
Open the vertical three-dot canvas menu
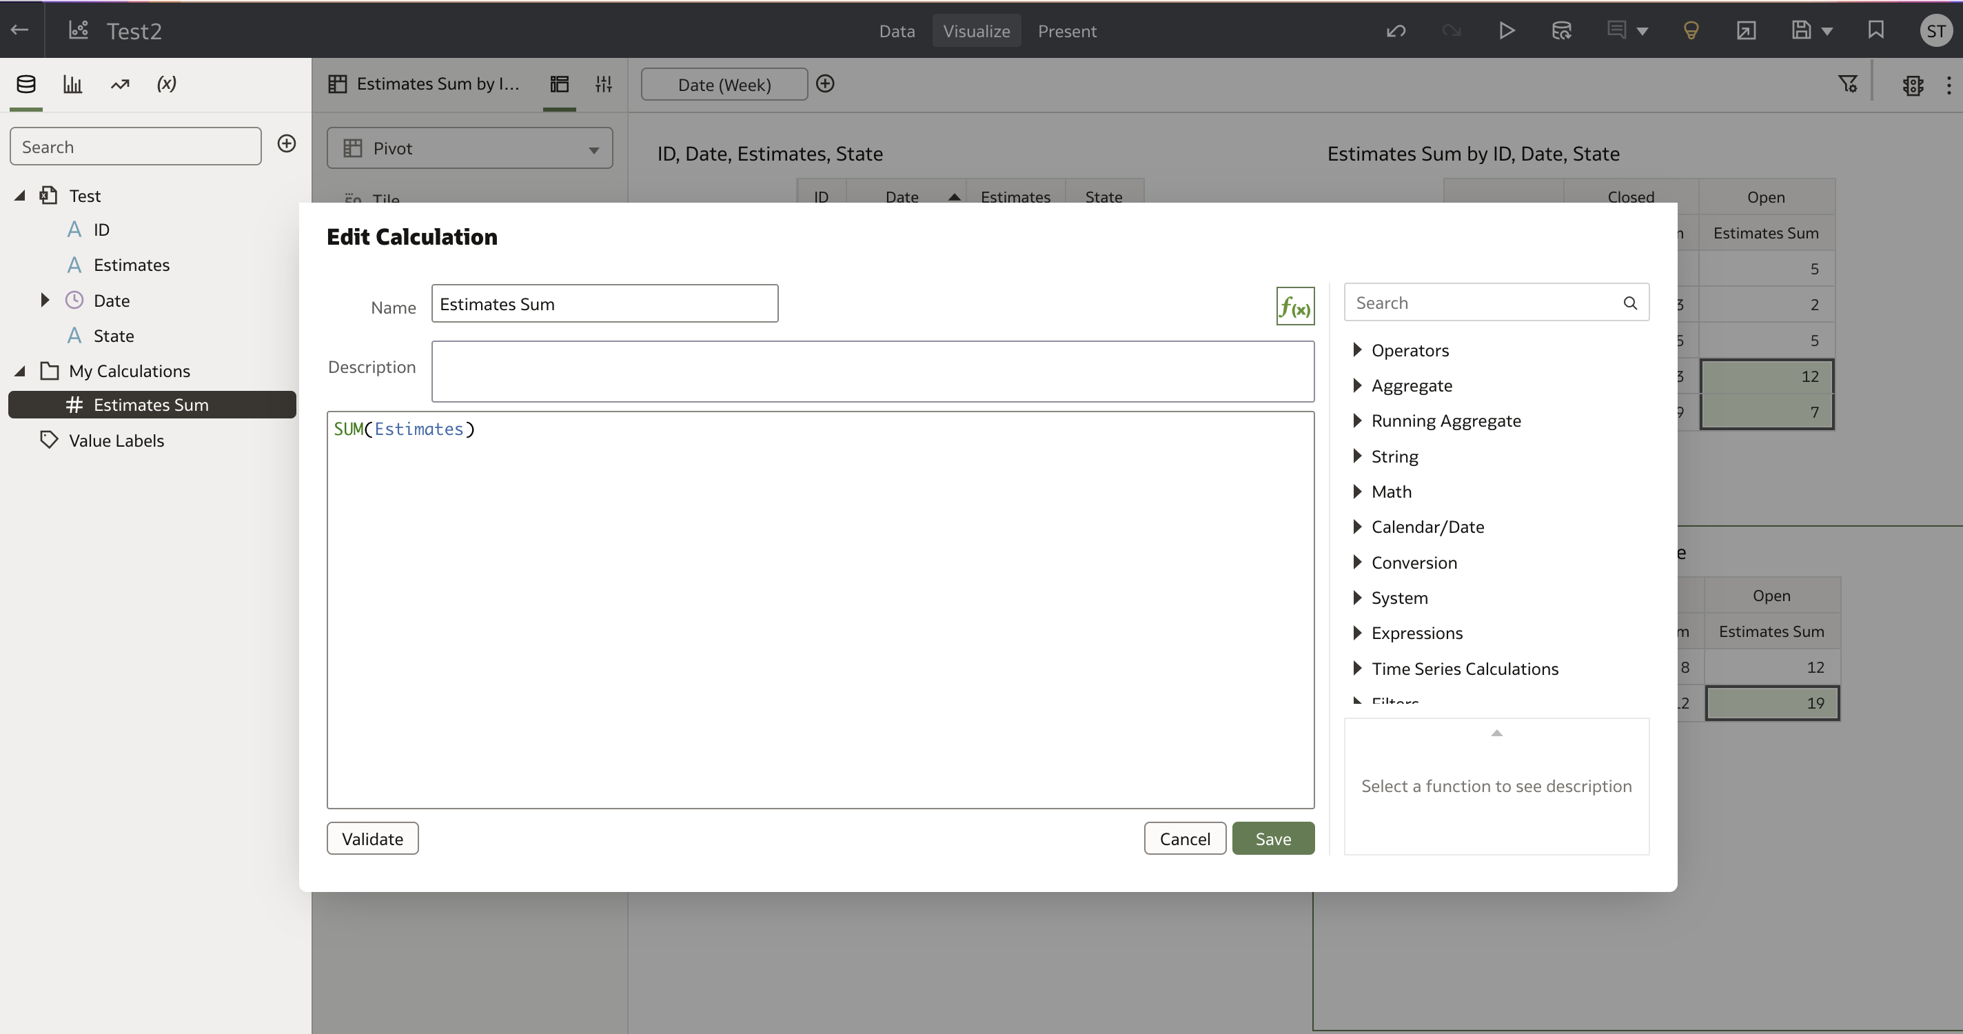pos(1949,85)
